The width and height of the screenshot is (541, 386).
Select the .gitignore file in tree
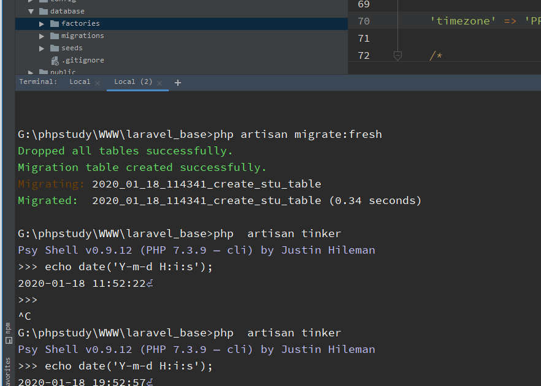(82, 60)
